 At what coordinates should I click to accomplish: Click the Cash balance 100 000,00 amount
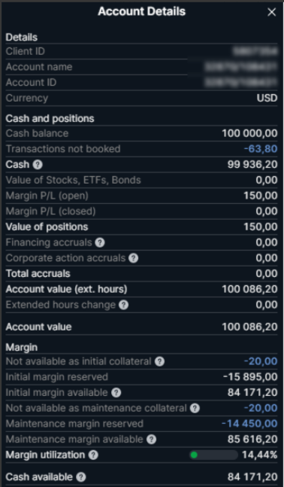pyautogui.click(x=250, y=133)
